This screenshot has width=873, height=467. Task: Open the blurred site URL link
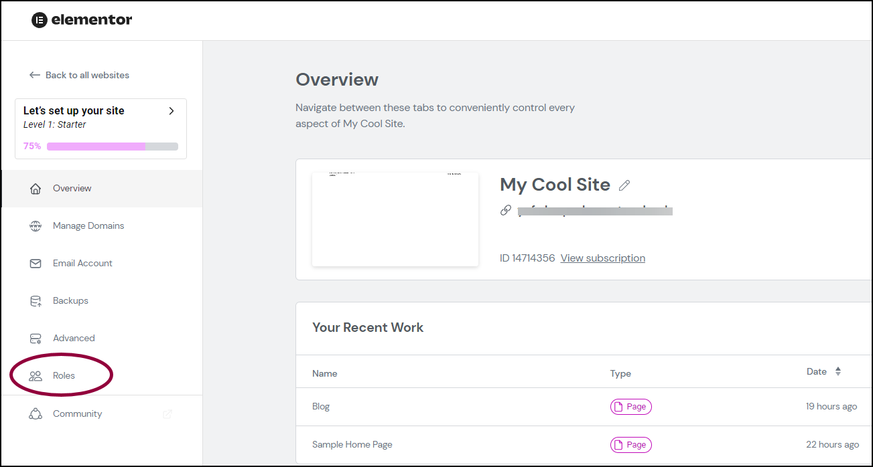point(595,211)
